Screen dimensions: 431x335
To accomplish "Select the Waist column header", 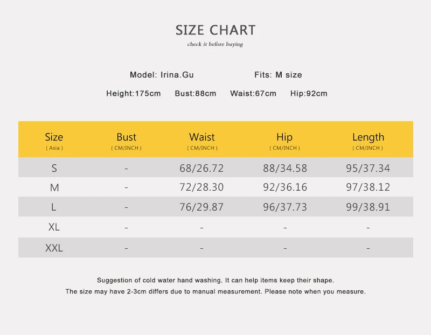I will [x=202, y=141].
